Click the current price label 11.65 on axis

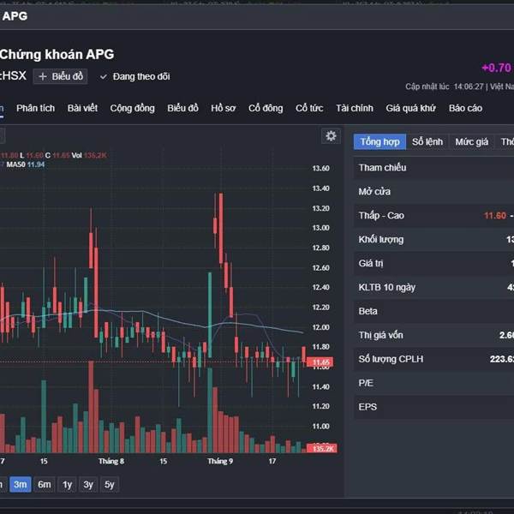320,362
